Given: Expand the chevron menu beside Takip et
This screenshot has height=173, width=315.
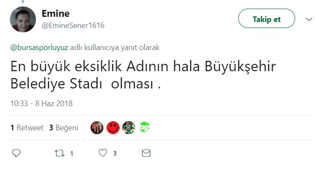Looking at the screenshot, I should (309, 19).
